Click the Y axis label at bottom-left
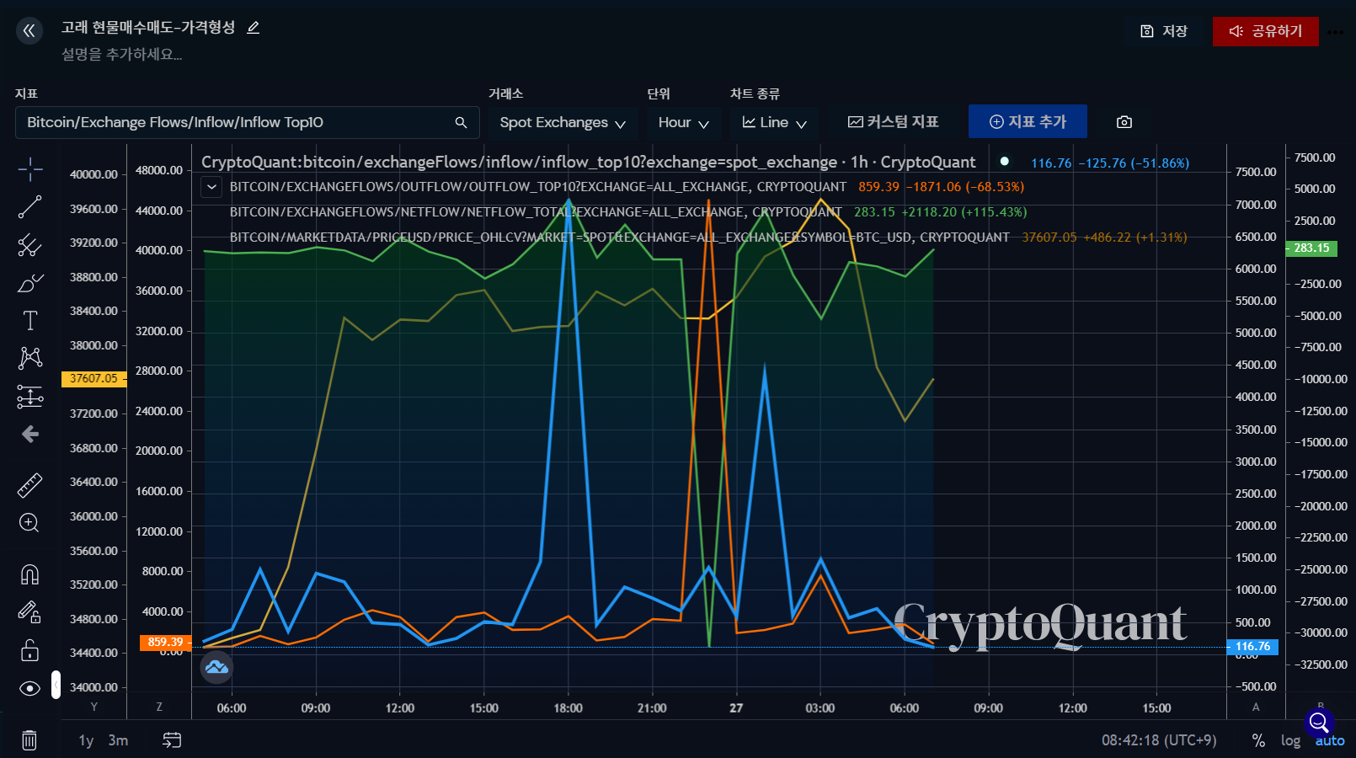This screenshot has width=1356, height=758. [x=93, y=707]
